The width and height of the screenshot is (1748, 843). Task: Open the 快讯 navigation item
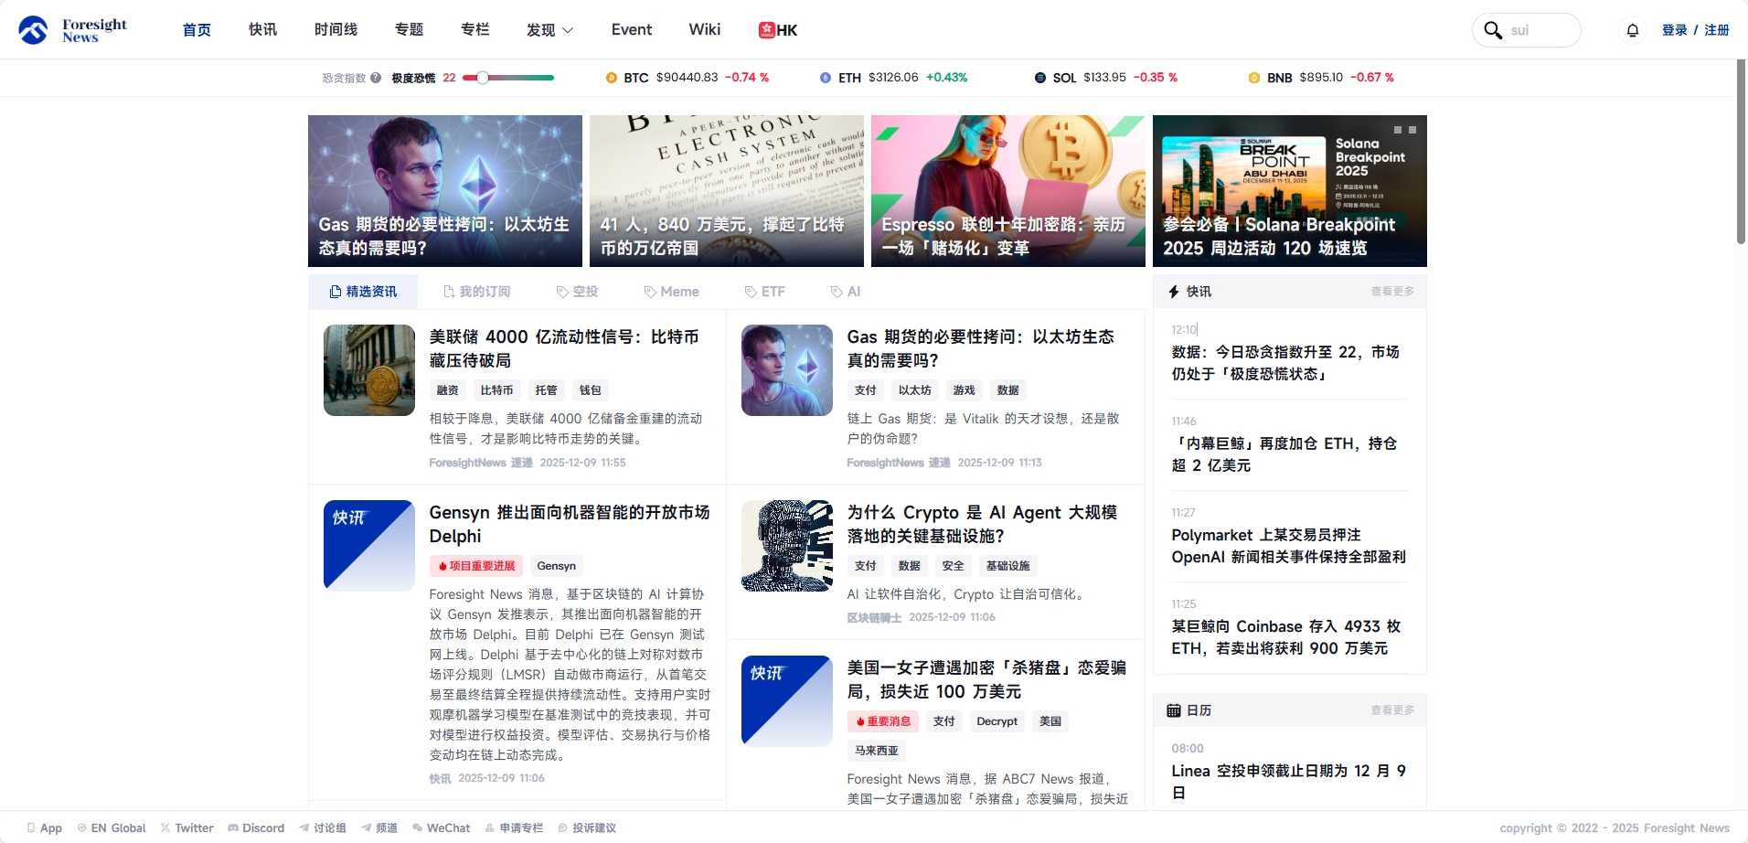coord(262,30)
